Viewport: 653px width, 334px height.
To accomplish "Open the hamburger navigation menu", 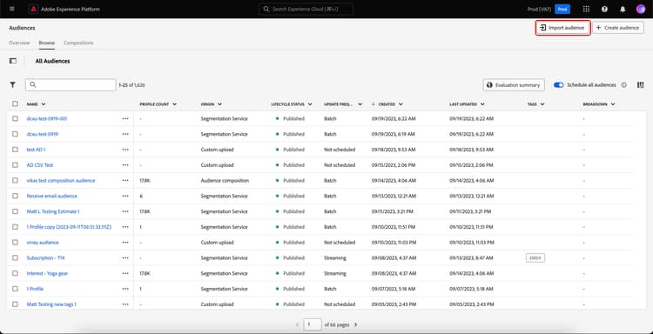I will 11,10.
